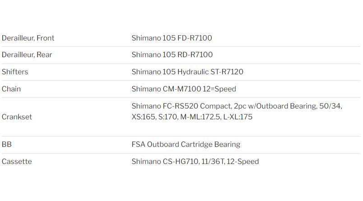Click the "Chain" row label

point(11,89)
